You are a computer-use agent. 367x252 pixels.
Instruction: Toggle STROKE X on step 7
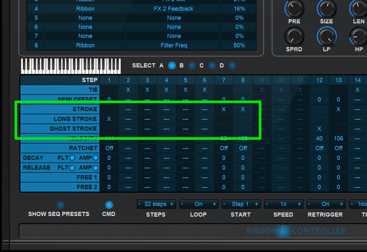point(224,109)
